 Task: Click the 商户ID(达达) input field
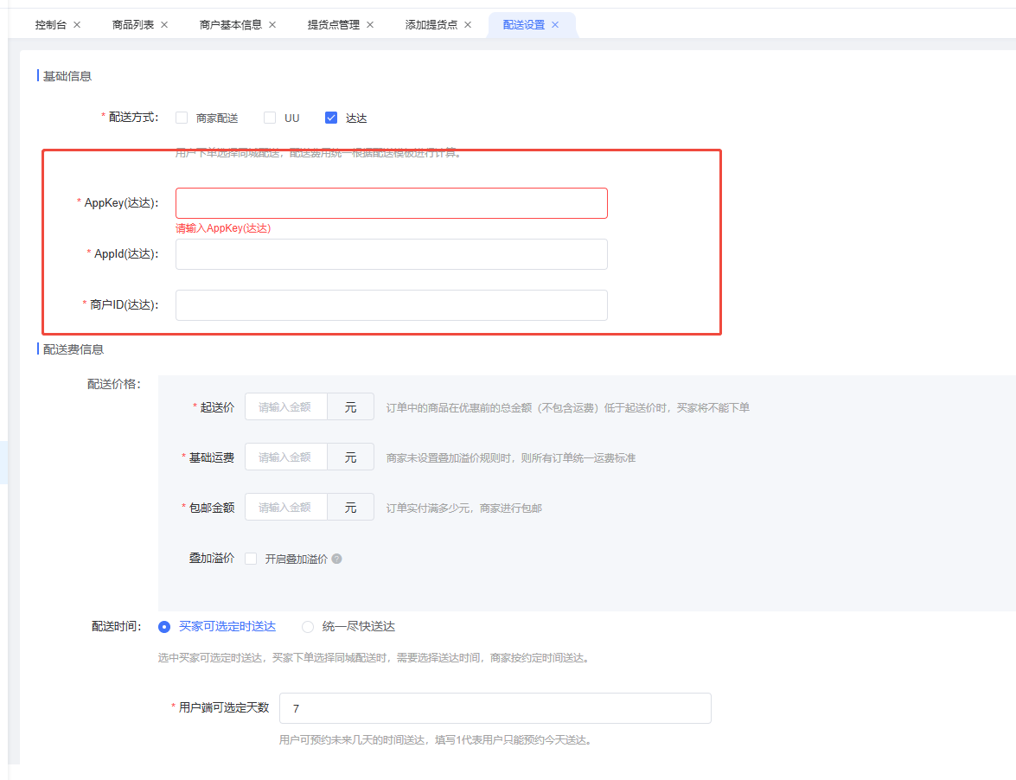click(x=391, y=305)
